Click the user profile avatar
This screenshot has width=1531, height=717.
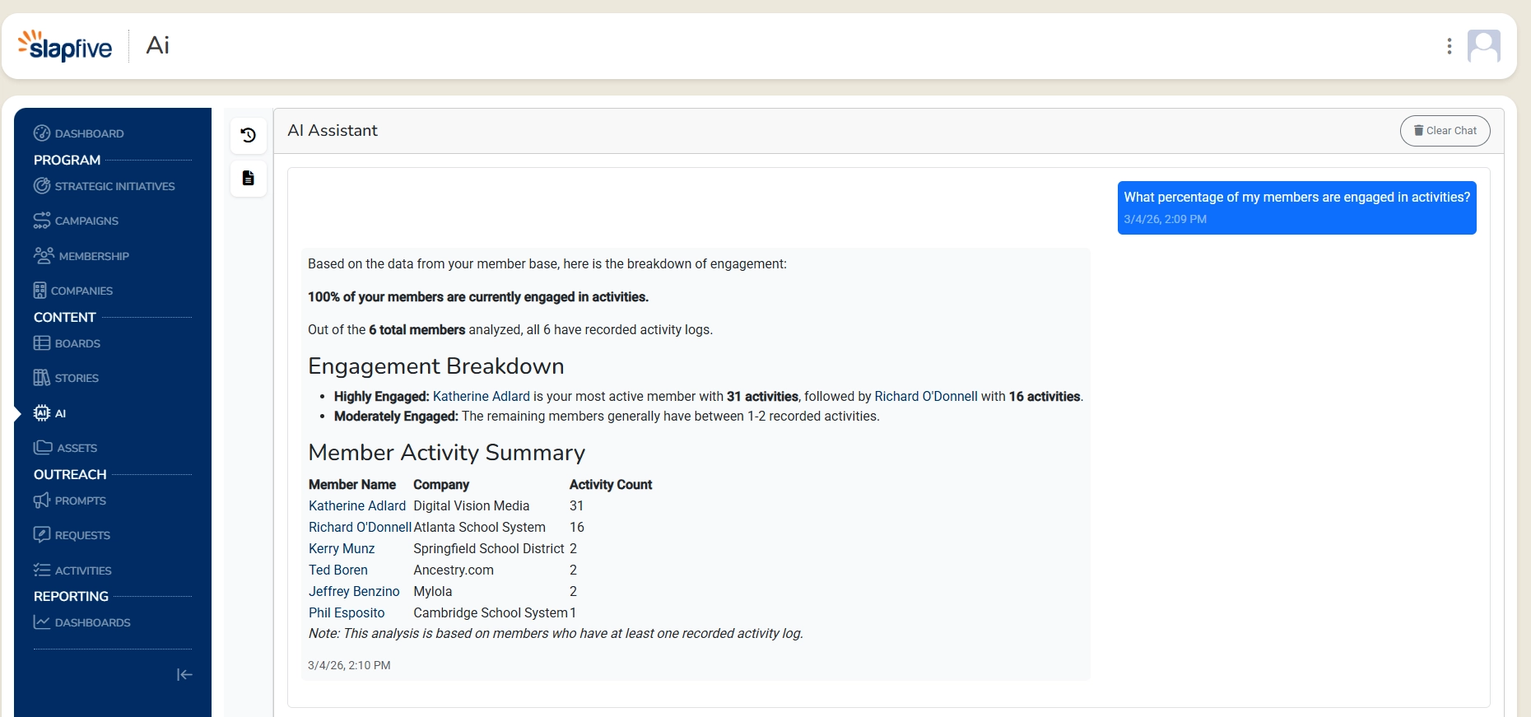point(1483,46)
